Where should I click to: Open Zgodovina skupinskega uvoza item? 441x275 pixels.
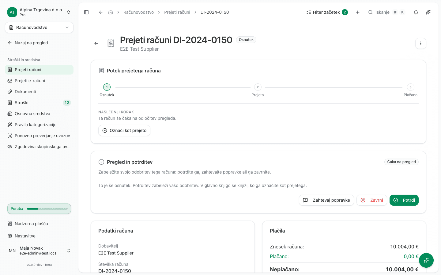[39, 147]
